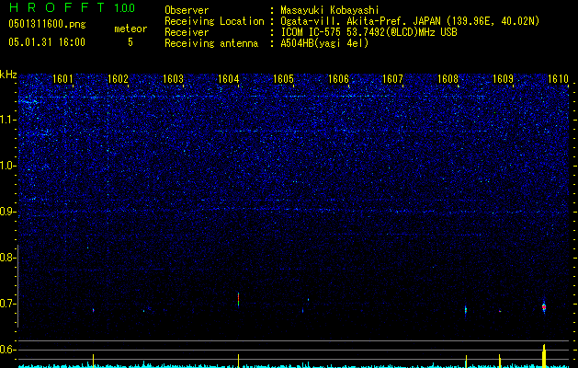The image size is (578, 368).
Task: Click the tallest yellow power bar near 1610
Action: click(544, 355)
